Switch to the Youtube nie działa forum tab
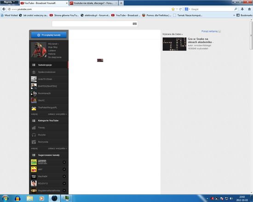Image resolution: width=253 pixels, height=202 pixels. coord(93,3)
